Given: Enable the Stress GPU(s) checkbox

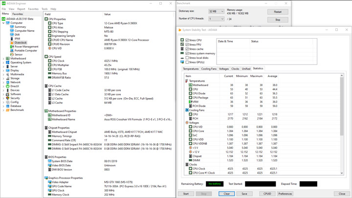Looking at the screenshot, I should pos(187,62).
